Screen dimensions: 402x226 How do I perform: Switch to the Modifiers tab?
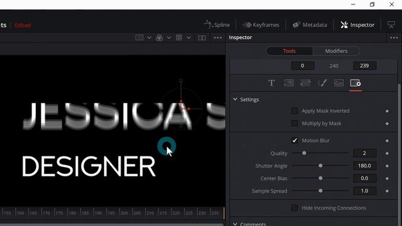click(337, 51)
